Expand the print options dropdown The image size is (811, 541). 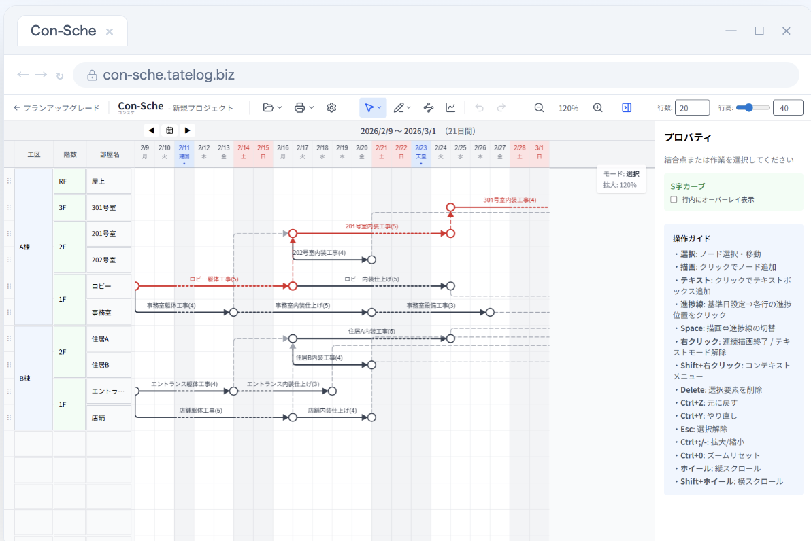pos(303,107)
